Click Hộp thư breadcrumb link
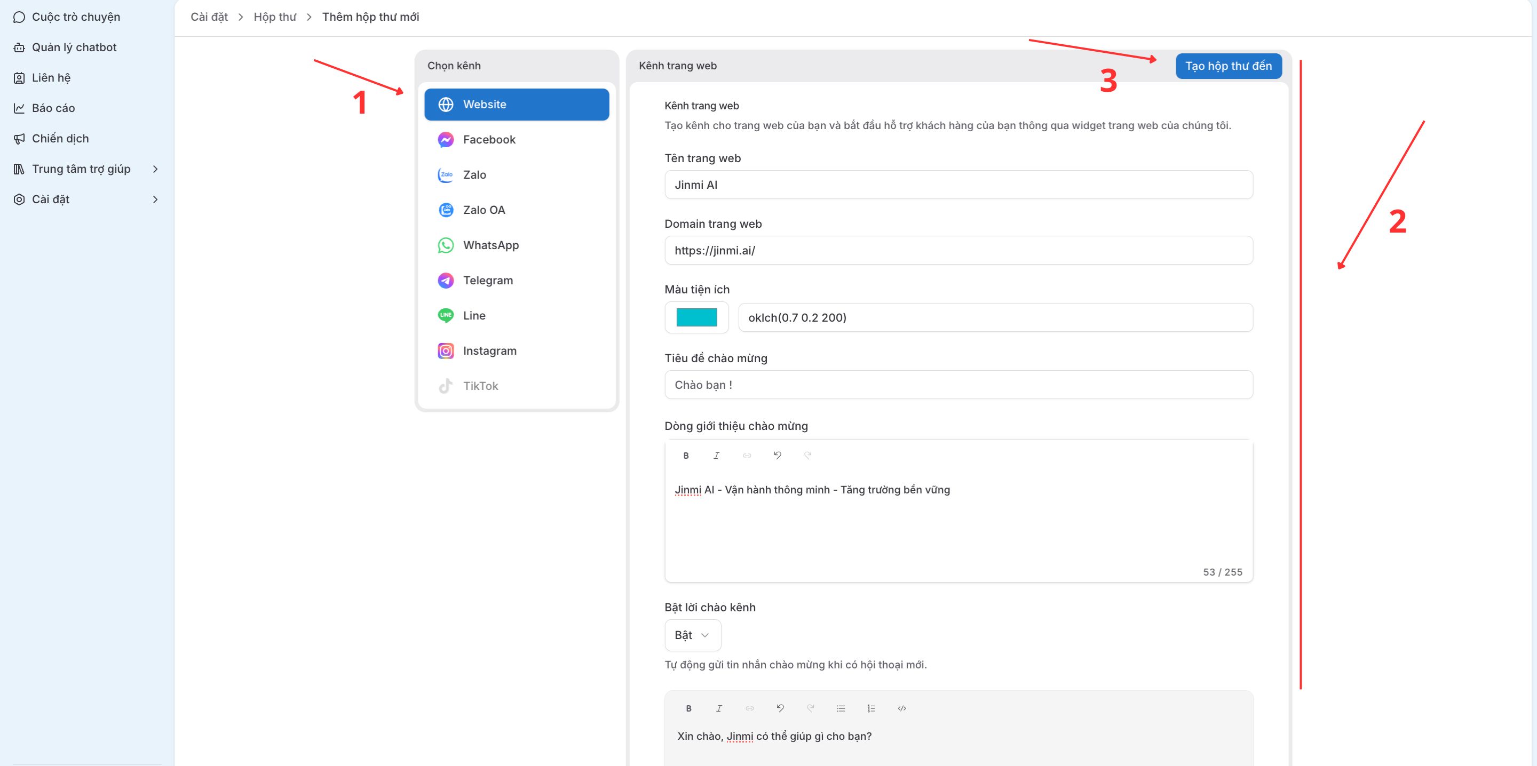The height and width of the screenshot is (766, 1537). [x=274, y=17]
